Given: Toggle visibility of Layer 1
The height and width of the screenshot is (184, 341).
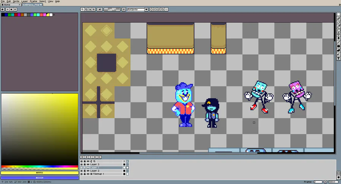Looking at the screenshot, I should click(x=81, y=167).
